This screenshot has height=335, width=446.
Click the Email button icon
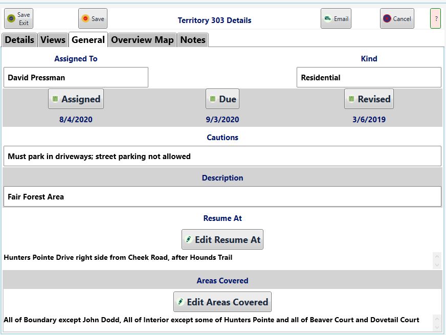[x=328, y=18]
